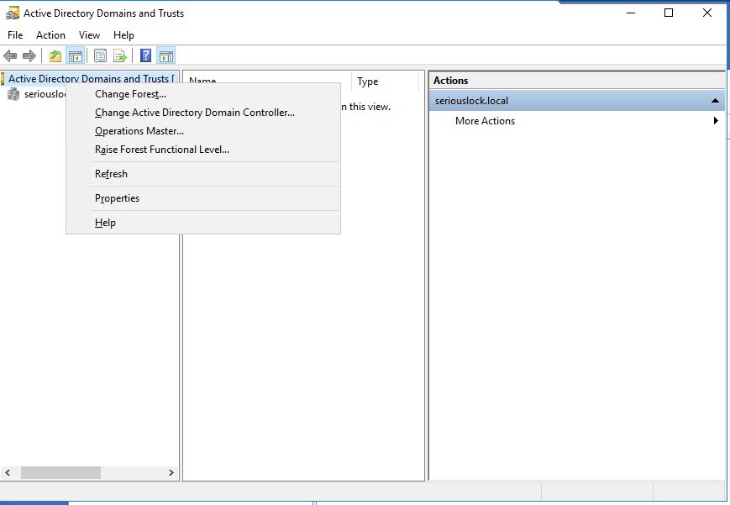This screenshot has width=730, height=505.
Task: Collapse the seriouslock.local Actions section arrow
Action: tap(715, 101)
